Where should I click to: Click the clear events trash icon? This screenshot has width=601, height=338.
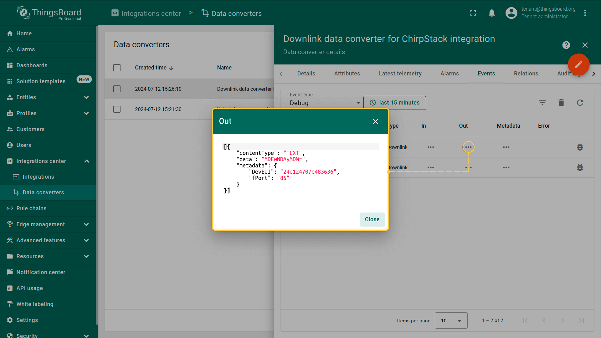coord(561,103)
